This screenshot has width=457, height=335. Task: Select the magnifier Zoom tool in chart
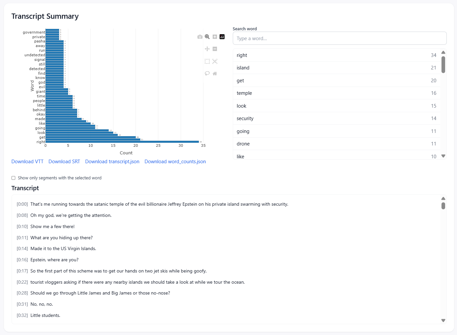click(x=207, y=37)
